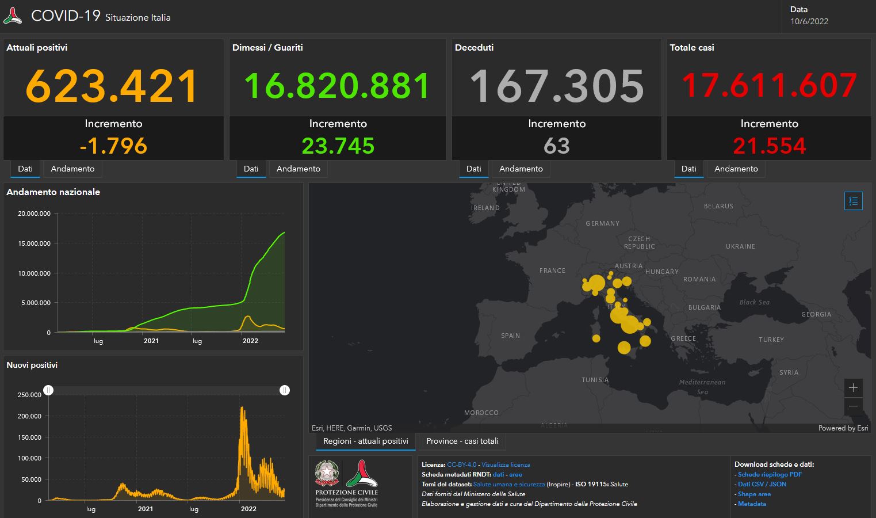Switch to Andamento under Attuali positivi
Screen dimensions: 876x518
point(72,169)
